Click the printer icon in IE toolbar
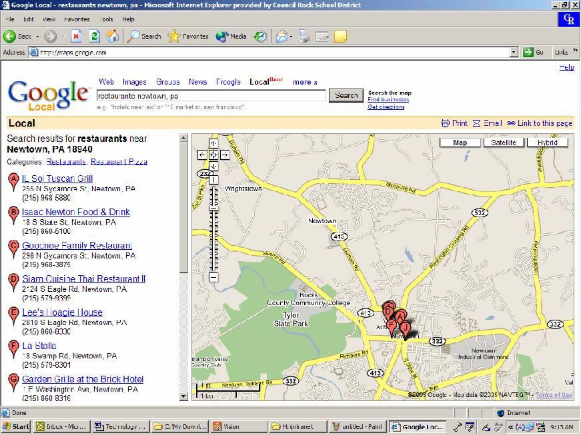 [x=304, y=36]
